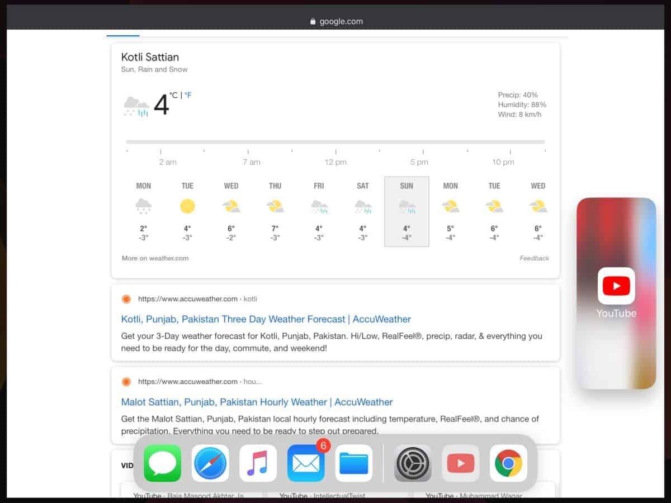This screenshot has height=503, width=671.
Task: Select Friday in the forecast strip
Action: [x=318, y=211]
